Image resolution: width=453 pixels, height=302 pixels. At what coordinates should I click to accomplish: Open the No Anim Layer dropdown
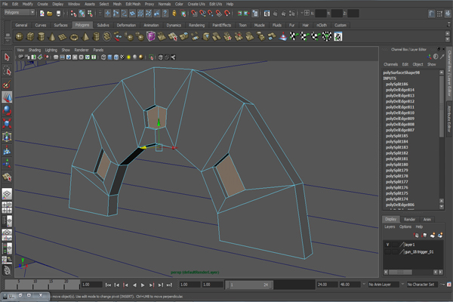point(384,285)
